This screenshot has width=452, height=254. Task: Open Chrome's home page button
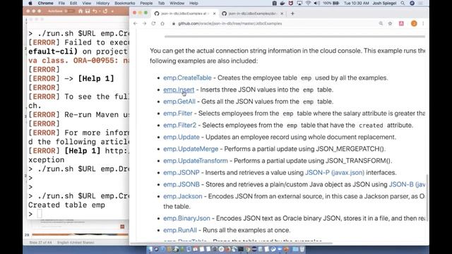pos(162,23)
